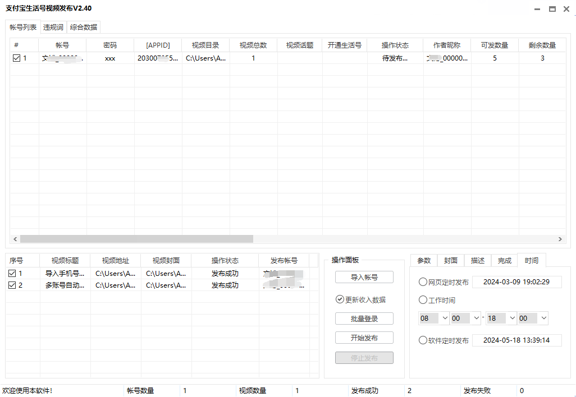The width and height of the screenshot is (576, 397).
Task: Click the 批量登录 button
Action: point(364,318)
